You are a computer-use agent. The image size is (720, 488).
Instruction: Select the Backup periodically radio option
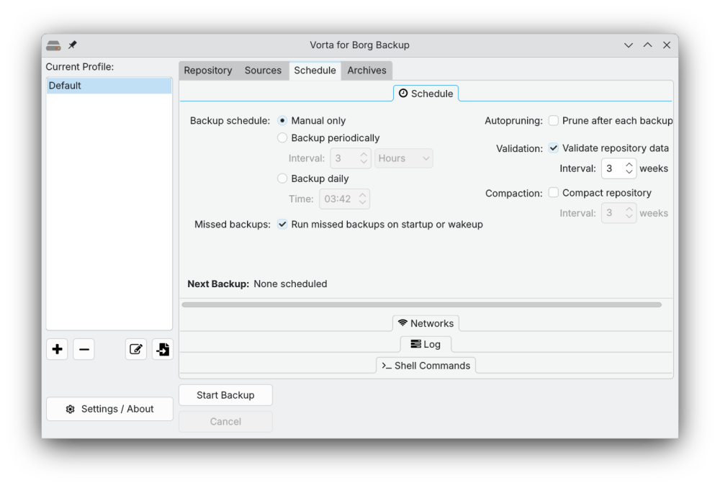pyautogui.click(x=282, y=138)
